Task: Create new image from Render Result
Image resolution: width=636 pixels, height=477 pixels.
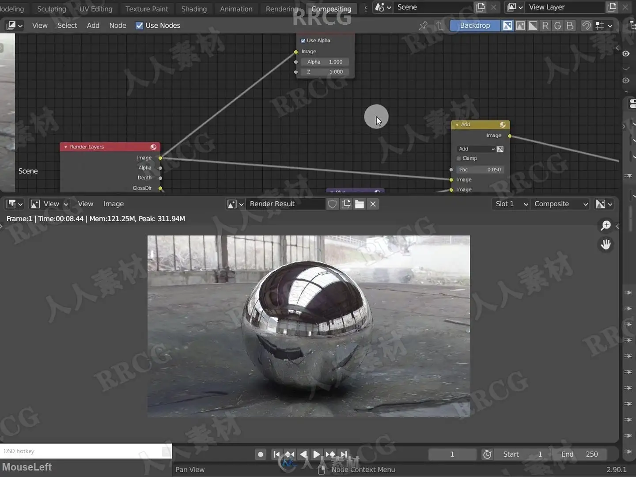Action: point(346,204)
